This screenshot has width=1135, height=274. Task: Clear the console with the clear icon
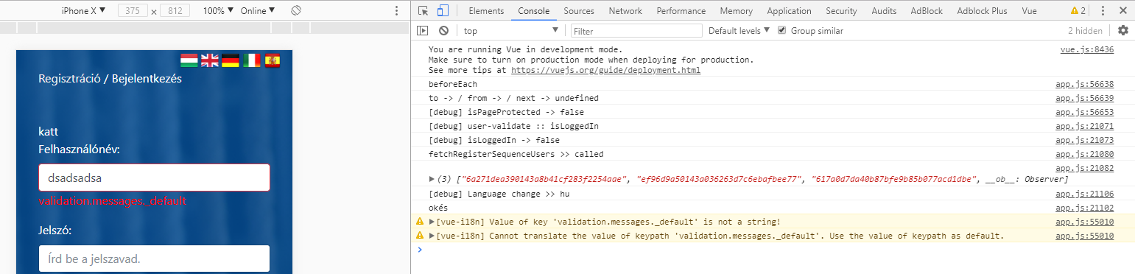(x=443, y=31)
